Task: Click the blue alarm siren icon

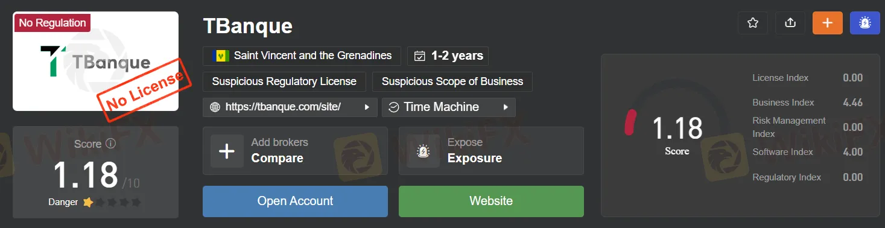Action: [865, 23]
